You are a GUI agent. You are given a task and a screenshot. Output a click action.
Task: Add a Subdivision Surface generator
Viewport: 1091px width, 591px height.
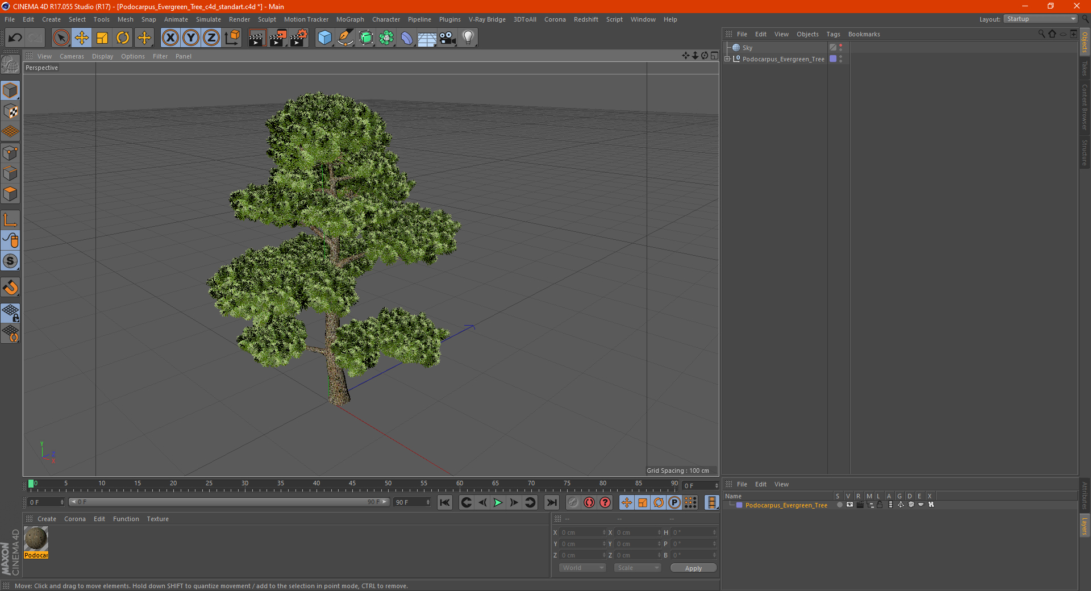(366, 38)
